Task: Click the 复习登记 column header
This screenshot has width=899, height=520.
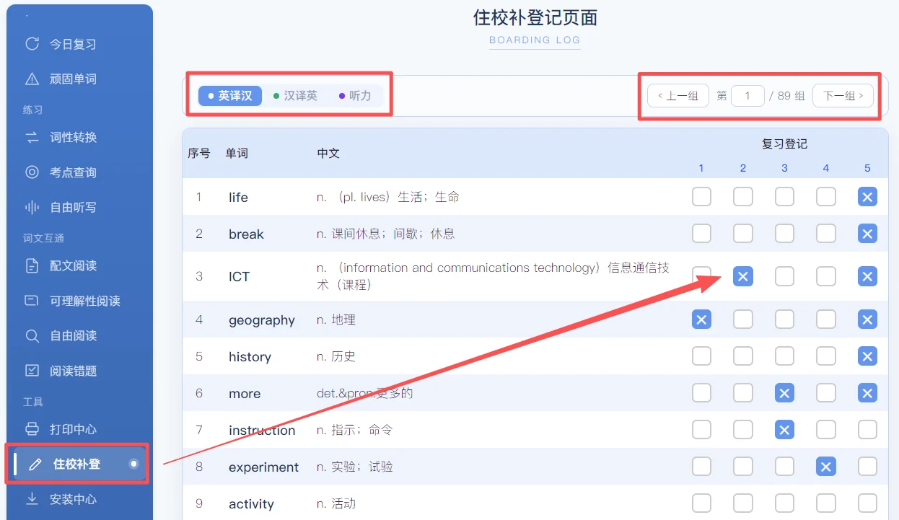Action: coord(784,144)
